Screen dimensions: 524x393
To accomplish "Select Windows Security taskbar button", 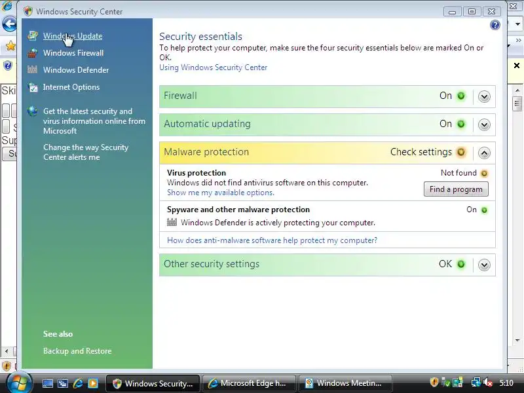I will pyautogui.click(x=153, y=383).
